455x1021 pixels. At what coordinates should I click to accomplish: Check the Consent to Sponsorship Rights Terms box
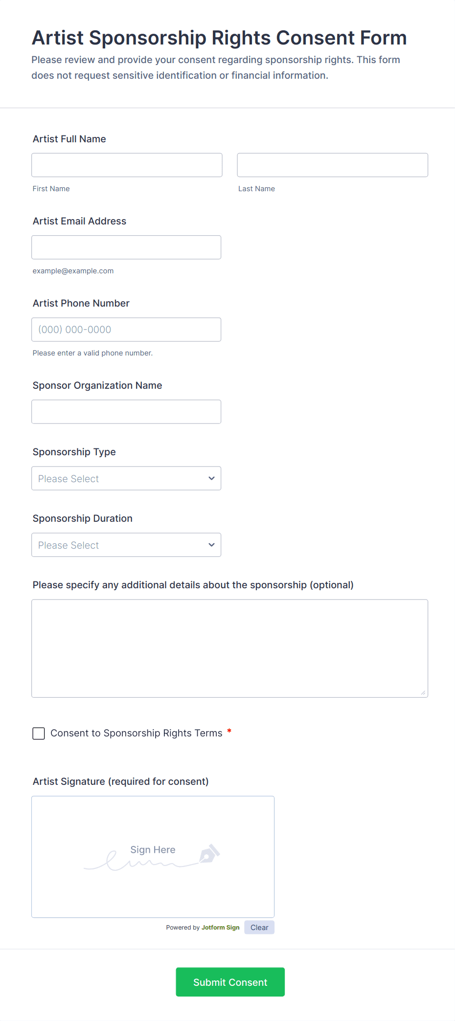(x=38, y=733)
